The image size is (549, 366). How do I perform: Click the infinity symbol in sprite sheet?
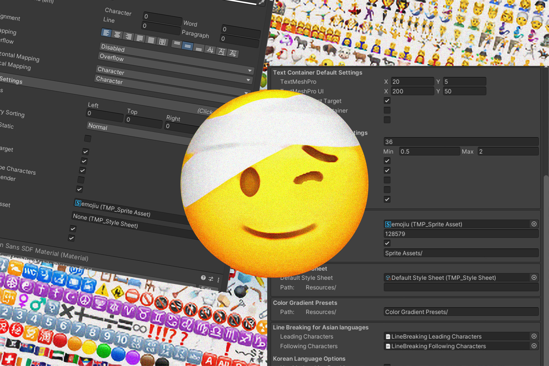point(140,328)
